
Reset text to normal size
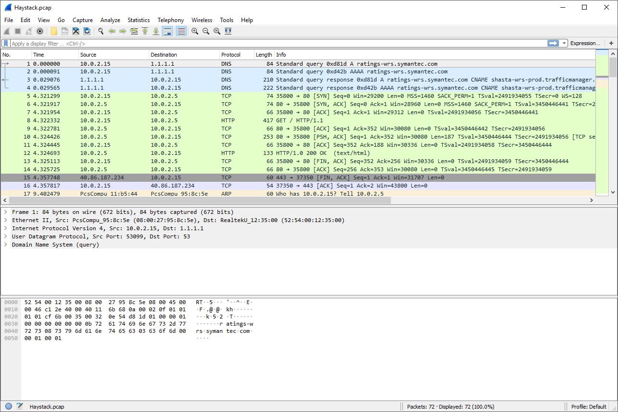point(217,31)
